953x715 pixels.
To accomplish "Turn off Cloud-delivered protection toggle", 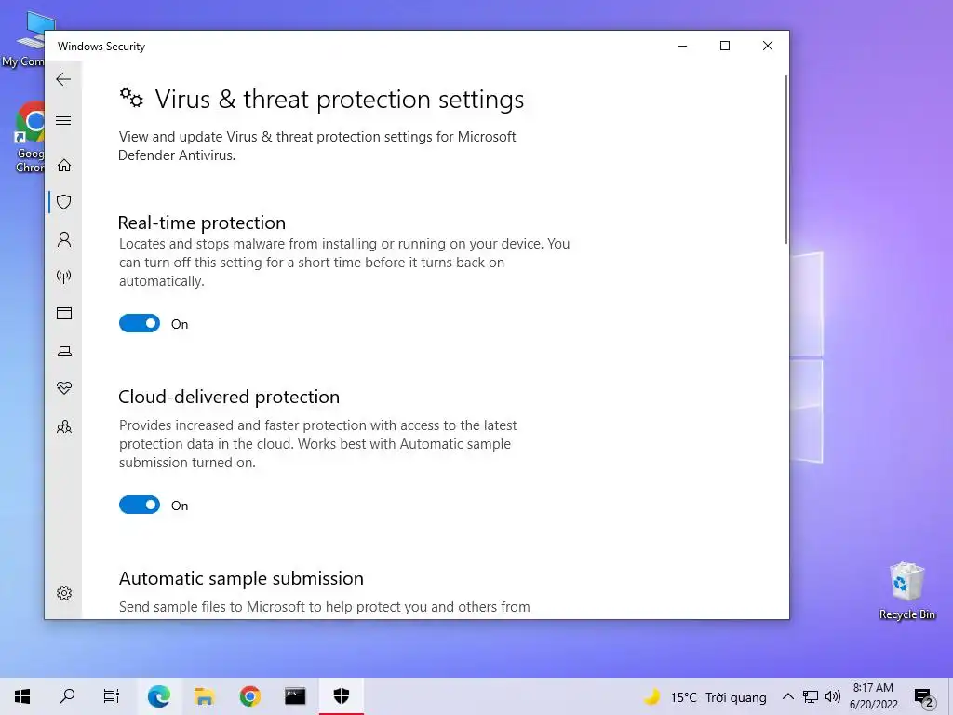I will point(140,505).
